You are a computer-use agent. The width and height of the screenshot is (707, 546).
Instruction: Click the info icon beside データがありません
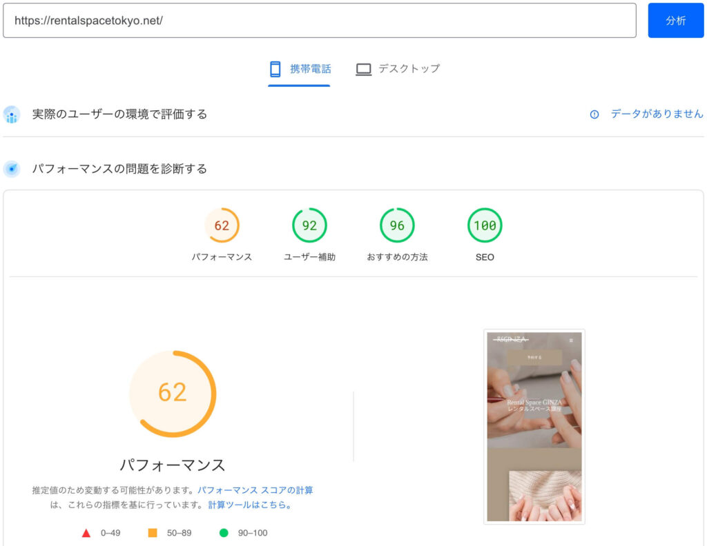(594, 114)
